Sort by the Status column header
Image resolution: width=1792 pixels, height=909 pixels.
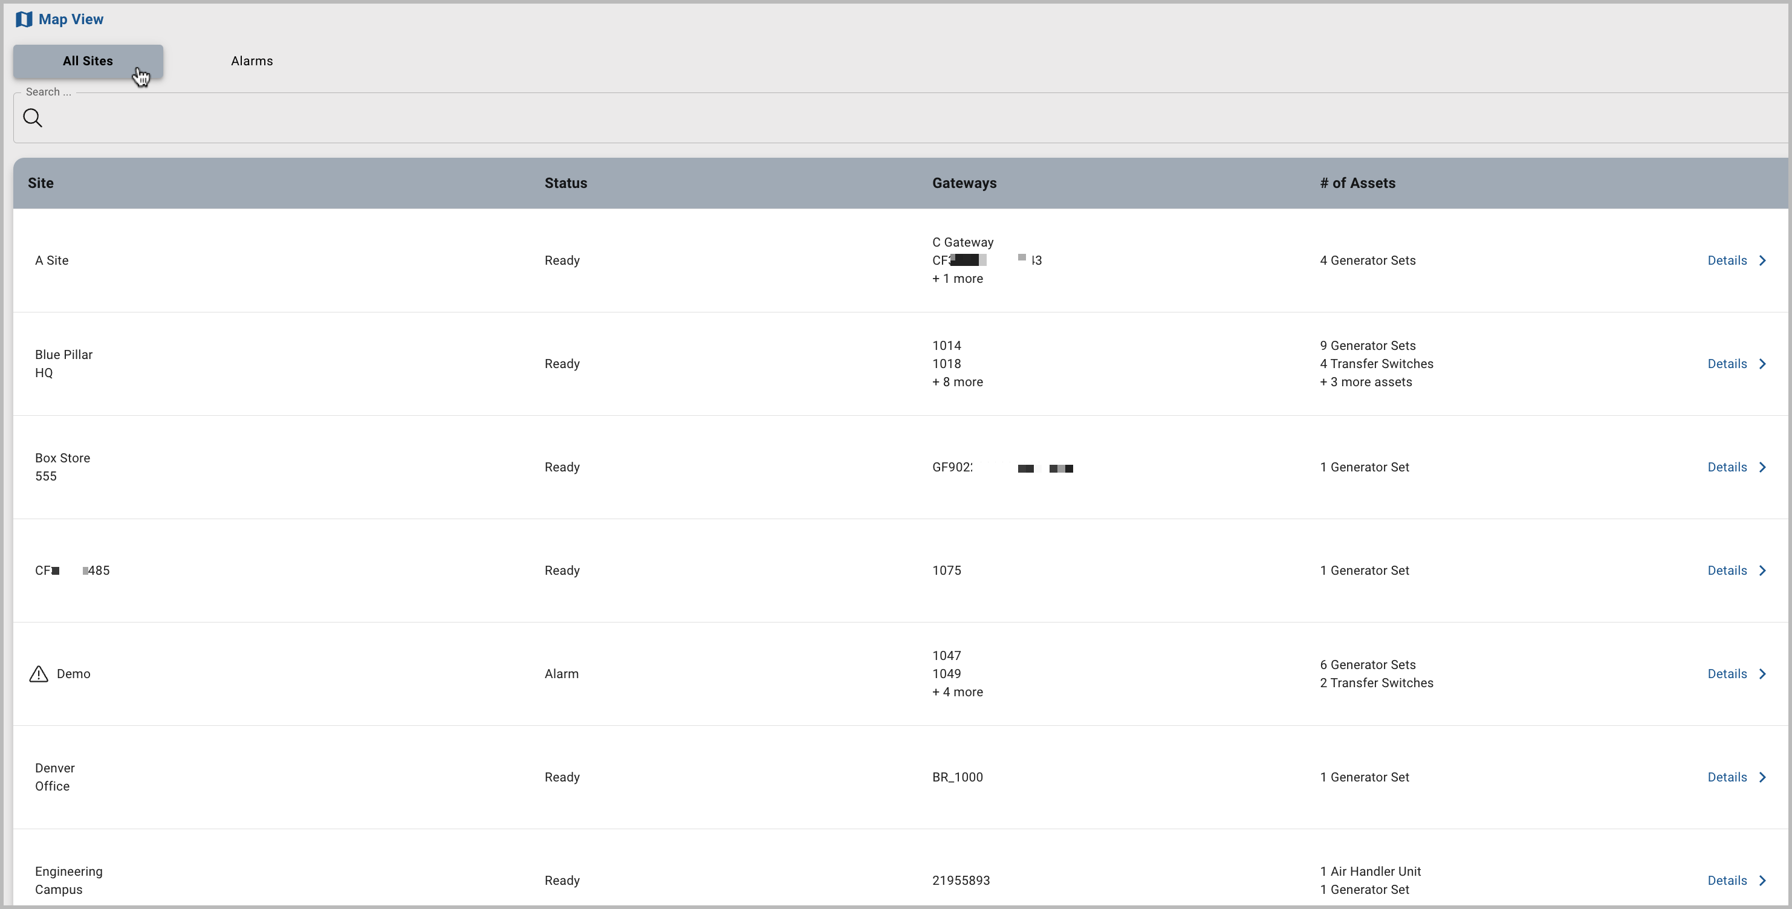coord(565,182)
